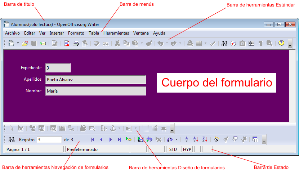The image size is (299, 174).
Task: Run Spelling and Grammar check icon
Action: pyautogui.click(x=97, y=43)
